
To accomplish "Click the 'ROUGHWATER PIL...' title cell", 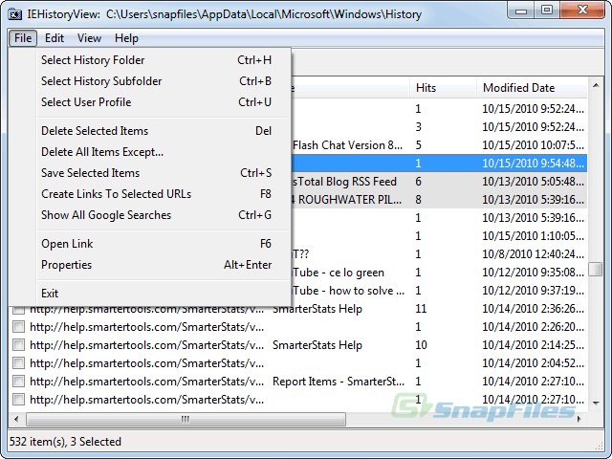I will click(349, 200).
